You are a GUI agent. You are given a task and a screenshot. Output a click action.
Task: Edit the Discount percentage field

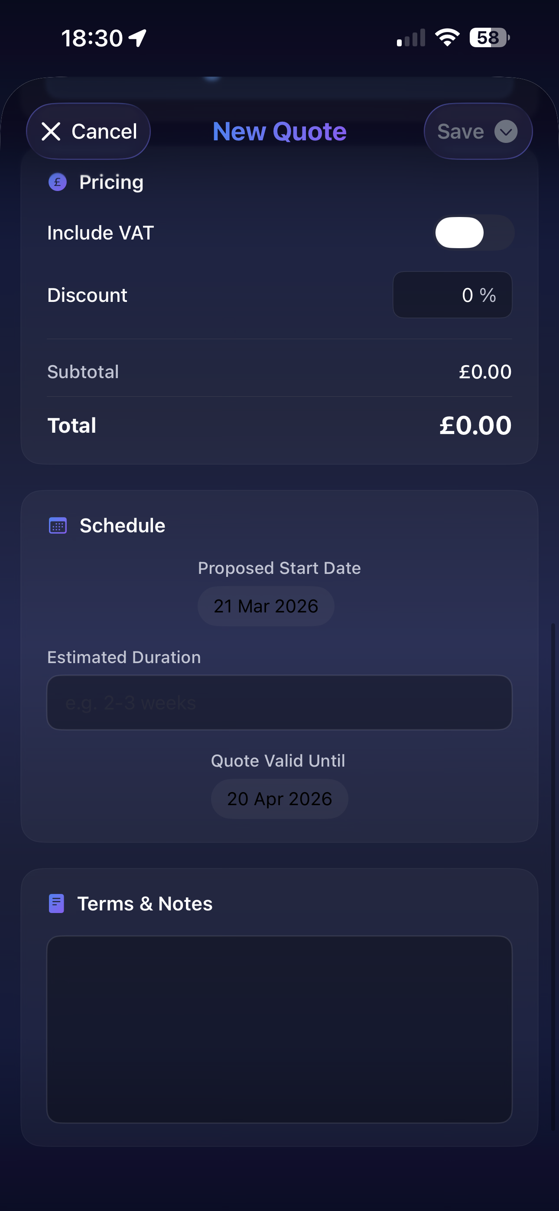pos(452,295)
